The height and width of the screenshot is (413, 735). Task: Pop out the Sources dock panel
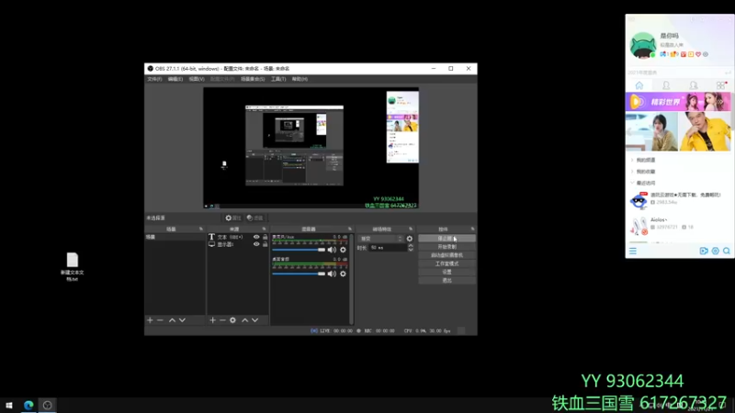click(265, 229)
